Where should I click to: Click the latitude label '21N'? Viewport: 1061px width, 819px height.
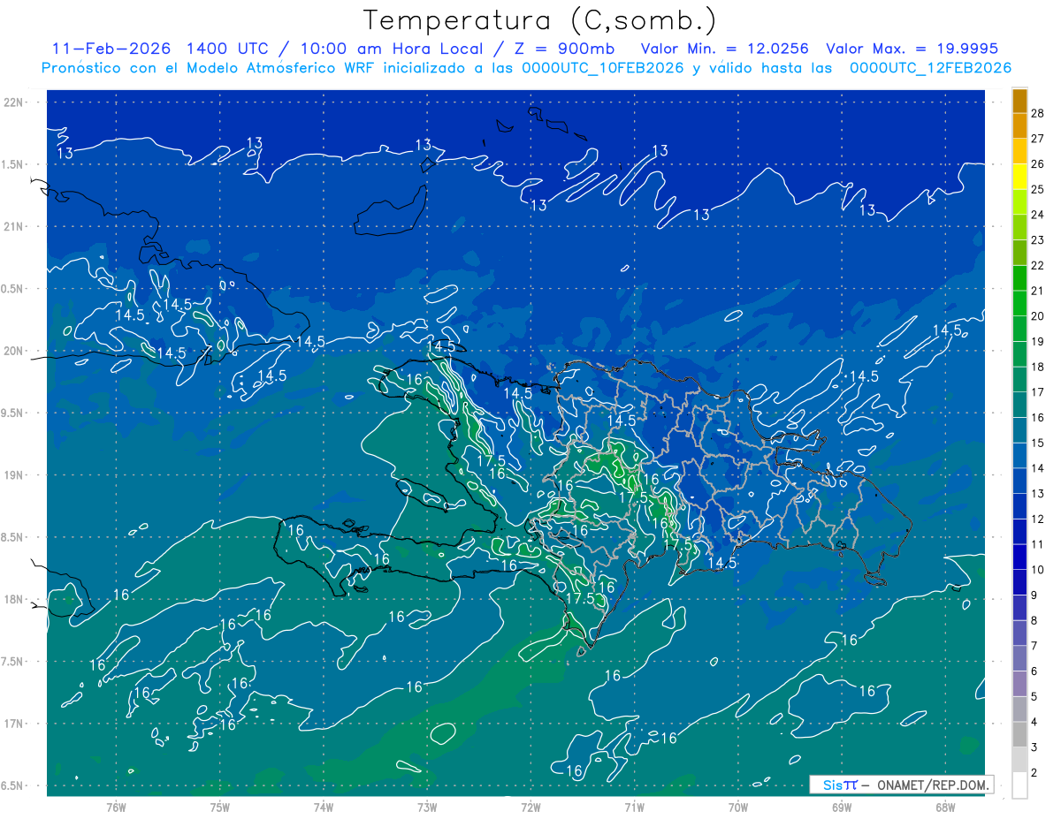(x=14, y=226)
